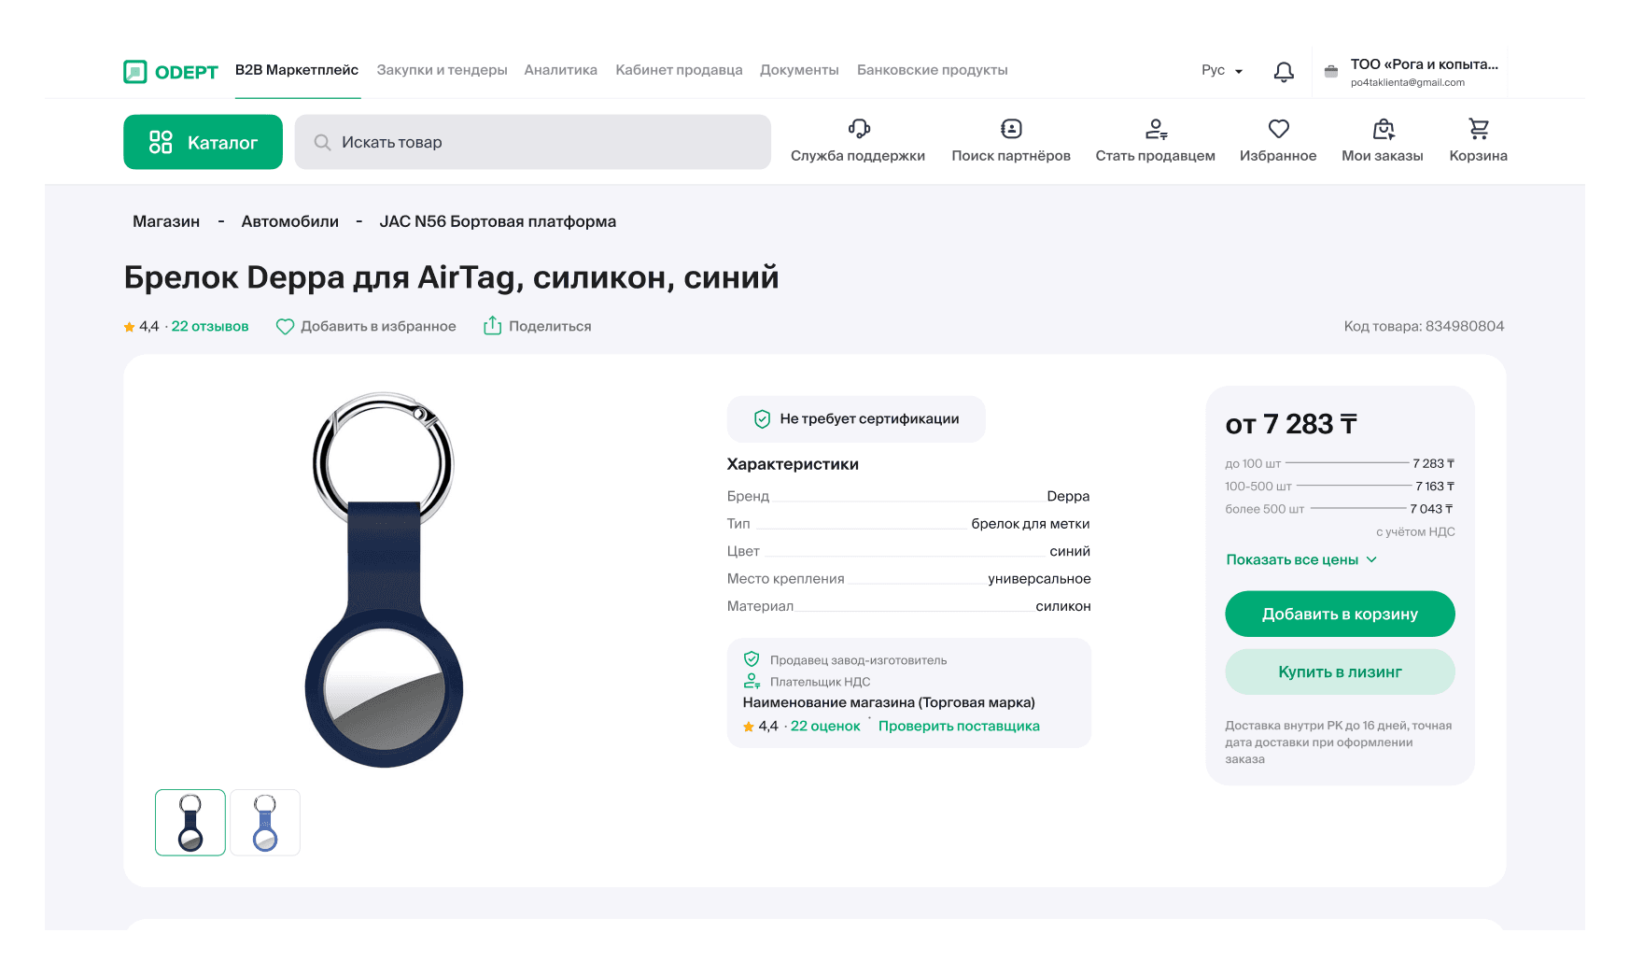Click the Бренд Deppa value

pyautogui.click(x=1068, y=496)
